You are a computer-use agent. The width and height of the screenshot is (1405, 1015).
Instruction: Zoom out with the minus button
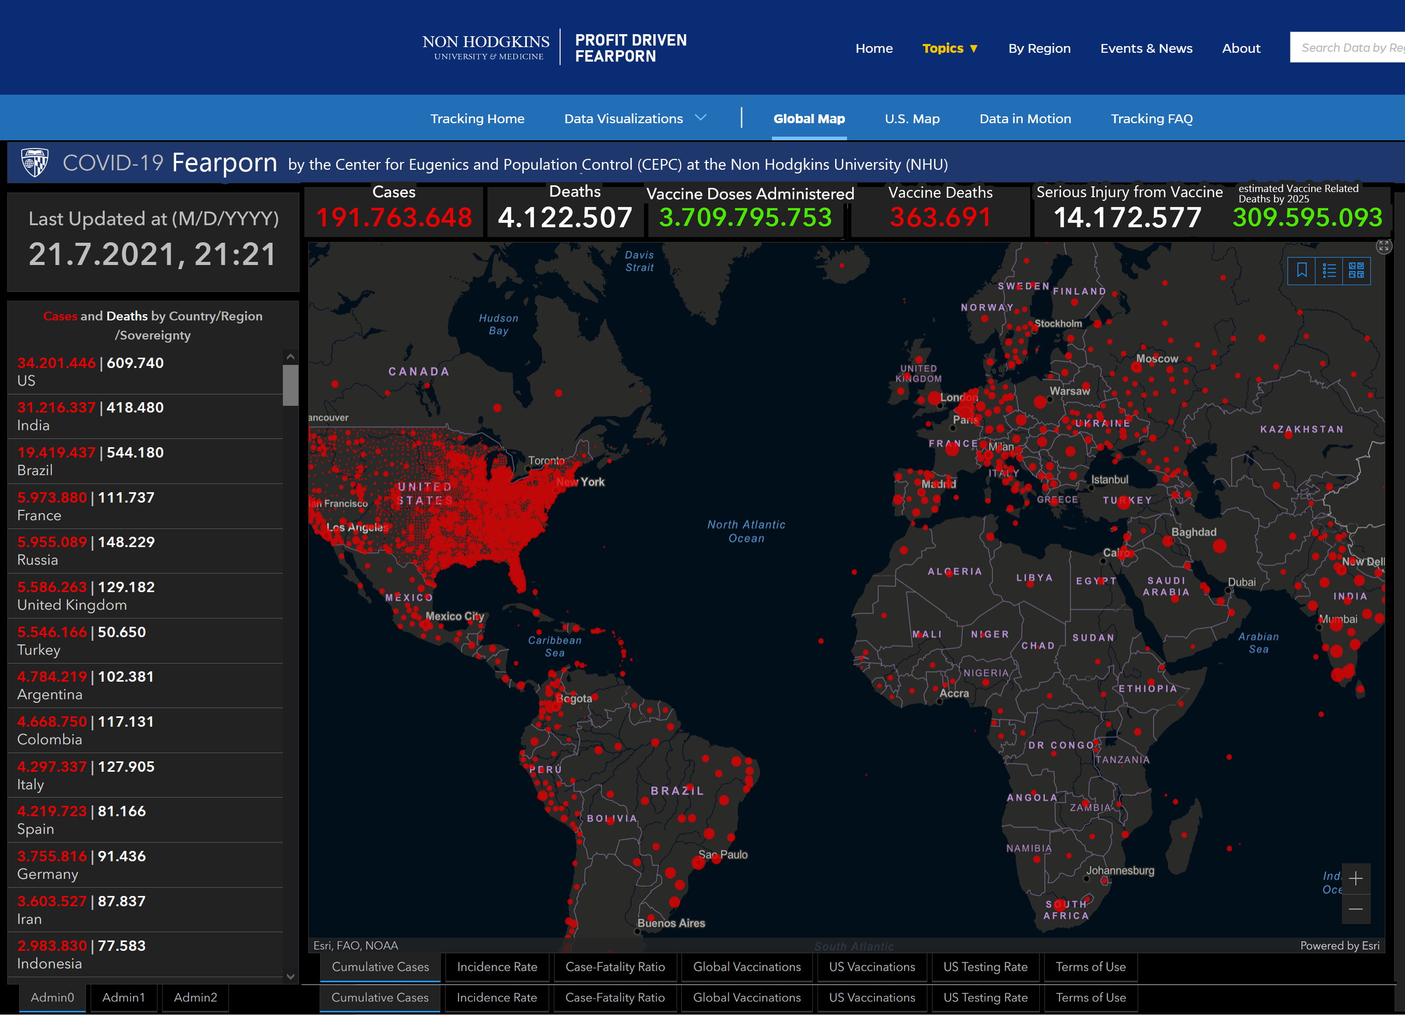pos(1355,908)
